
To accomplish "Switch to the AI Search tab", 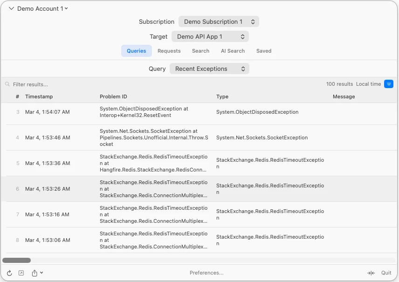I will click(233, 51).
